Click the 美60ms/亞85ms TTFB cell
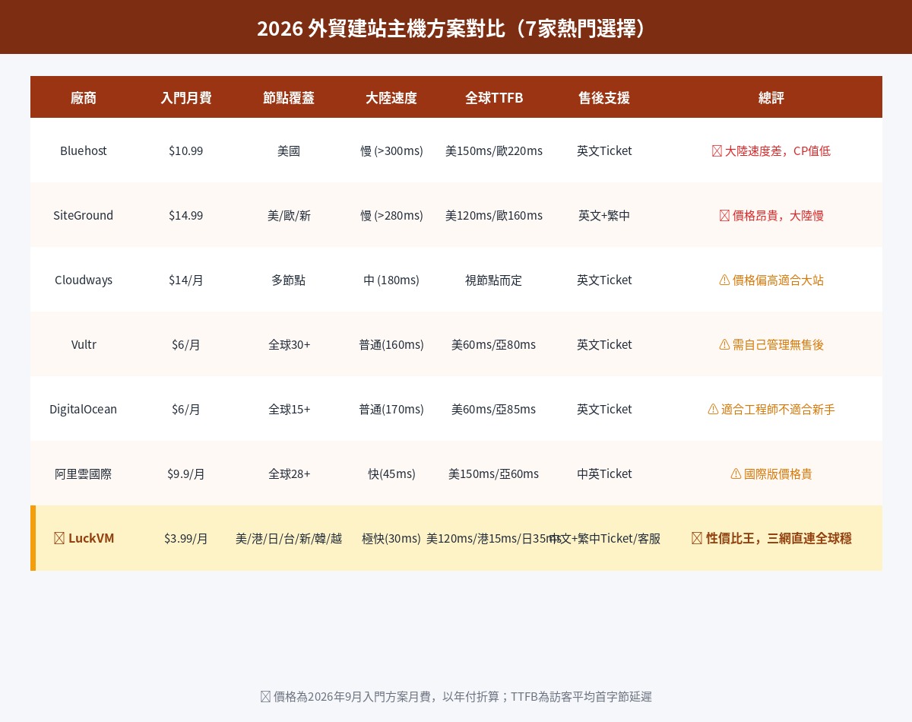 click(x=494, y=409)
